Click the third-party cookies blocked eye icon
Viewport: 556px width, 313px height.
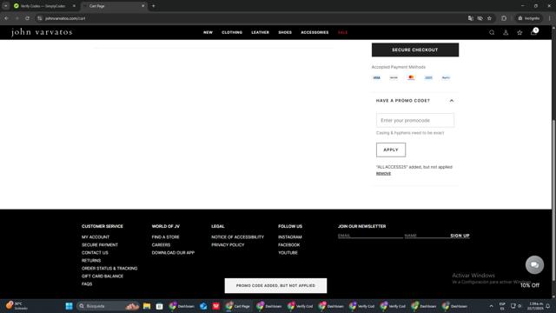coord(480,18)
